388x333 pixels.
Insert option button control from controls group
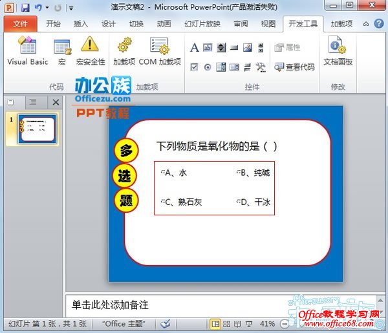coord(208,67)
